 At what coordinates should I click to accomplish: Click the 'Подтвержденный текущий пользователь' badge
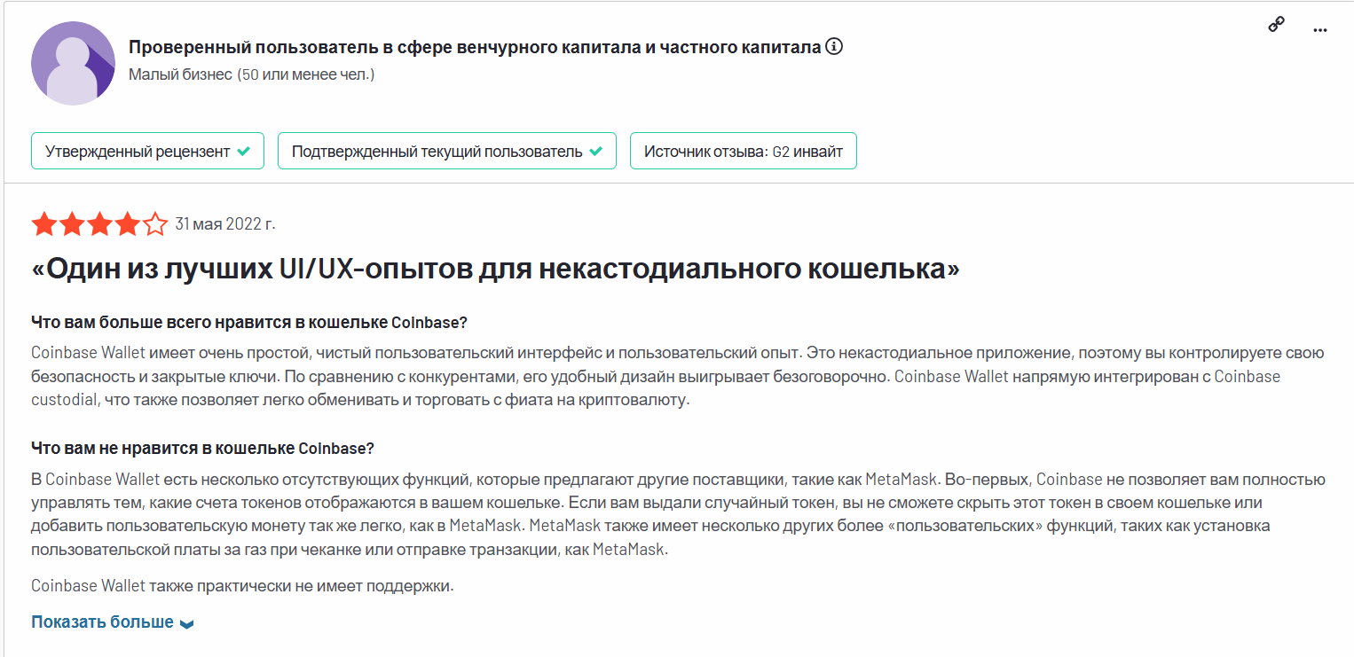(447, 152)
